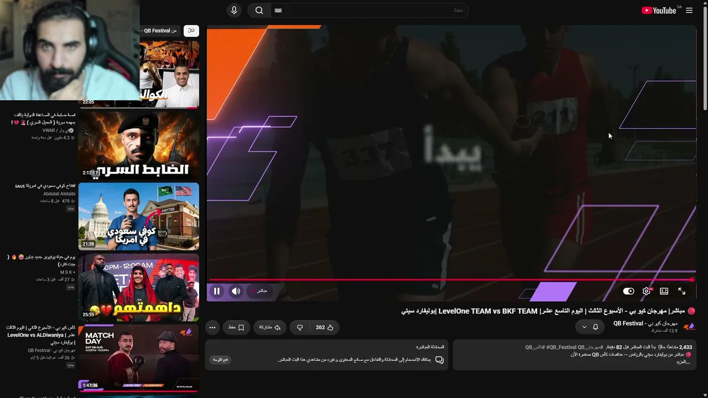Toggle the autoplay switch in the player
The width and height of the screenshot is (708, 398).
click(628, 291)
